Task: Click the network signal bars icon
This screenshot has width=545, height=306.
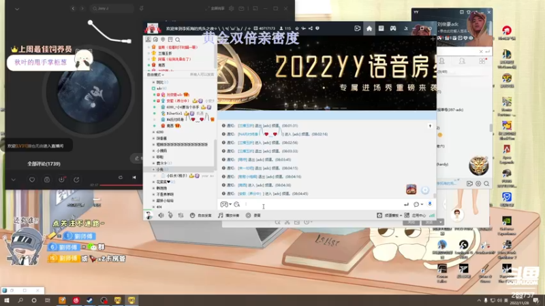Action: [x=432, y=216]
